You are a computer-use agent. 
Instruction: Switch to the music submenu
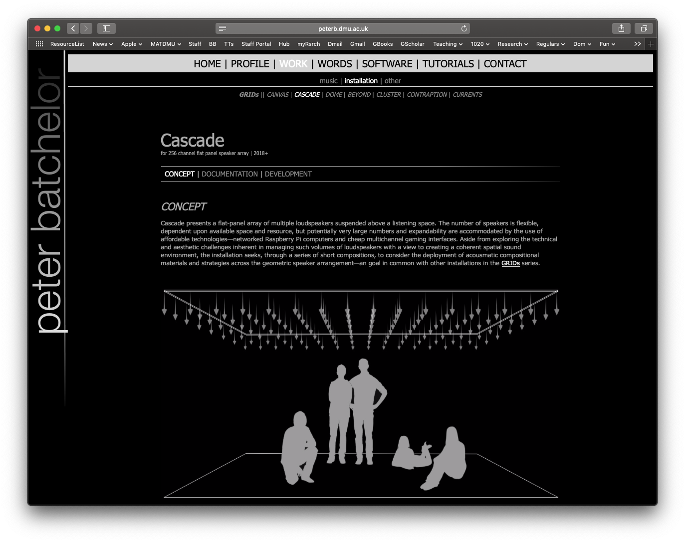pos(329,81)
